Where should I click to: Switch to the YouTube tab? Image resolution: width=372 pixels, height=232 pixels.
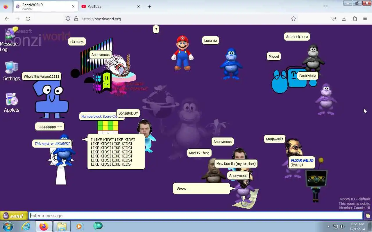pos(110,6)
